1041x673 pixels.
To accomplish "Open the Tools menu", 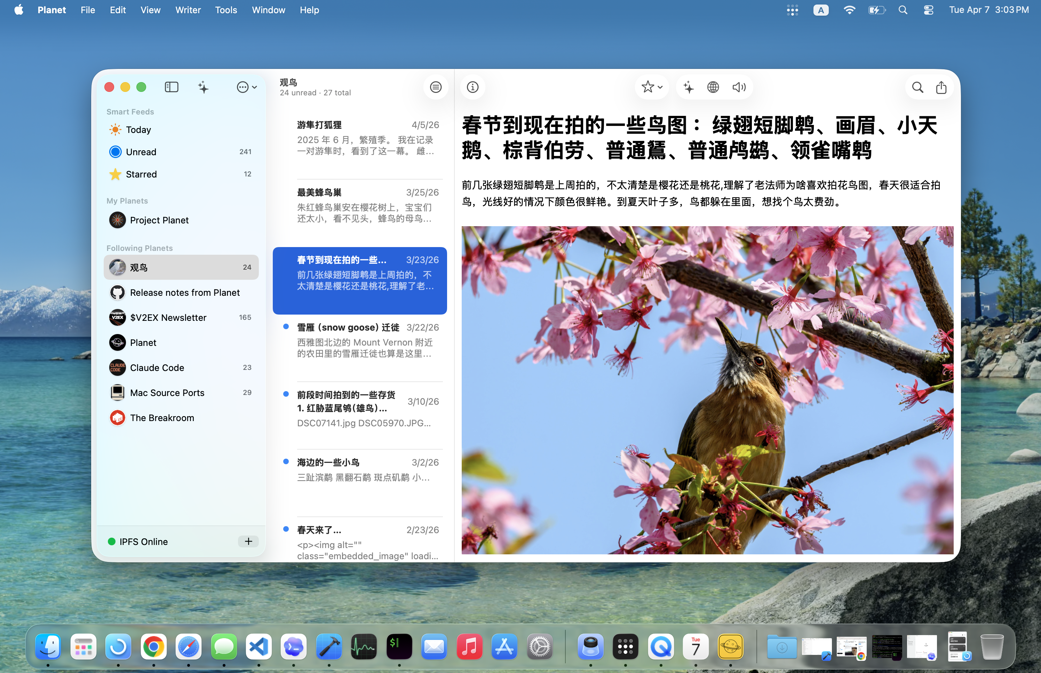I will point(226,10).
